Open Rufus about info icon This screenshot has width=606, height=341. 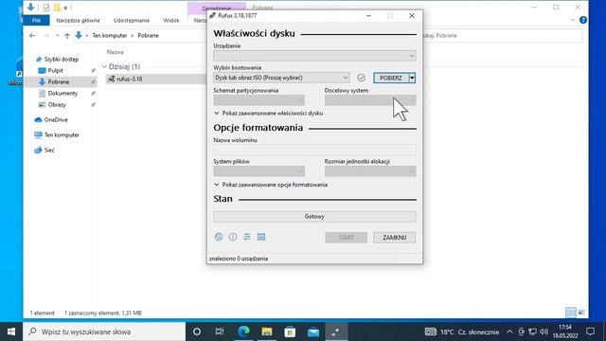(x=233, y=237)
